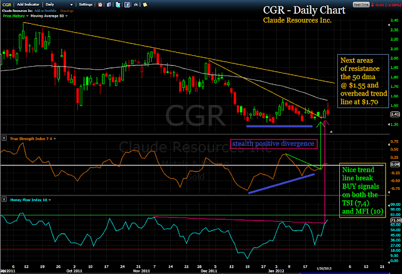Click the white arrow by 0.75 TSI level

click(389, 145)
